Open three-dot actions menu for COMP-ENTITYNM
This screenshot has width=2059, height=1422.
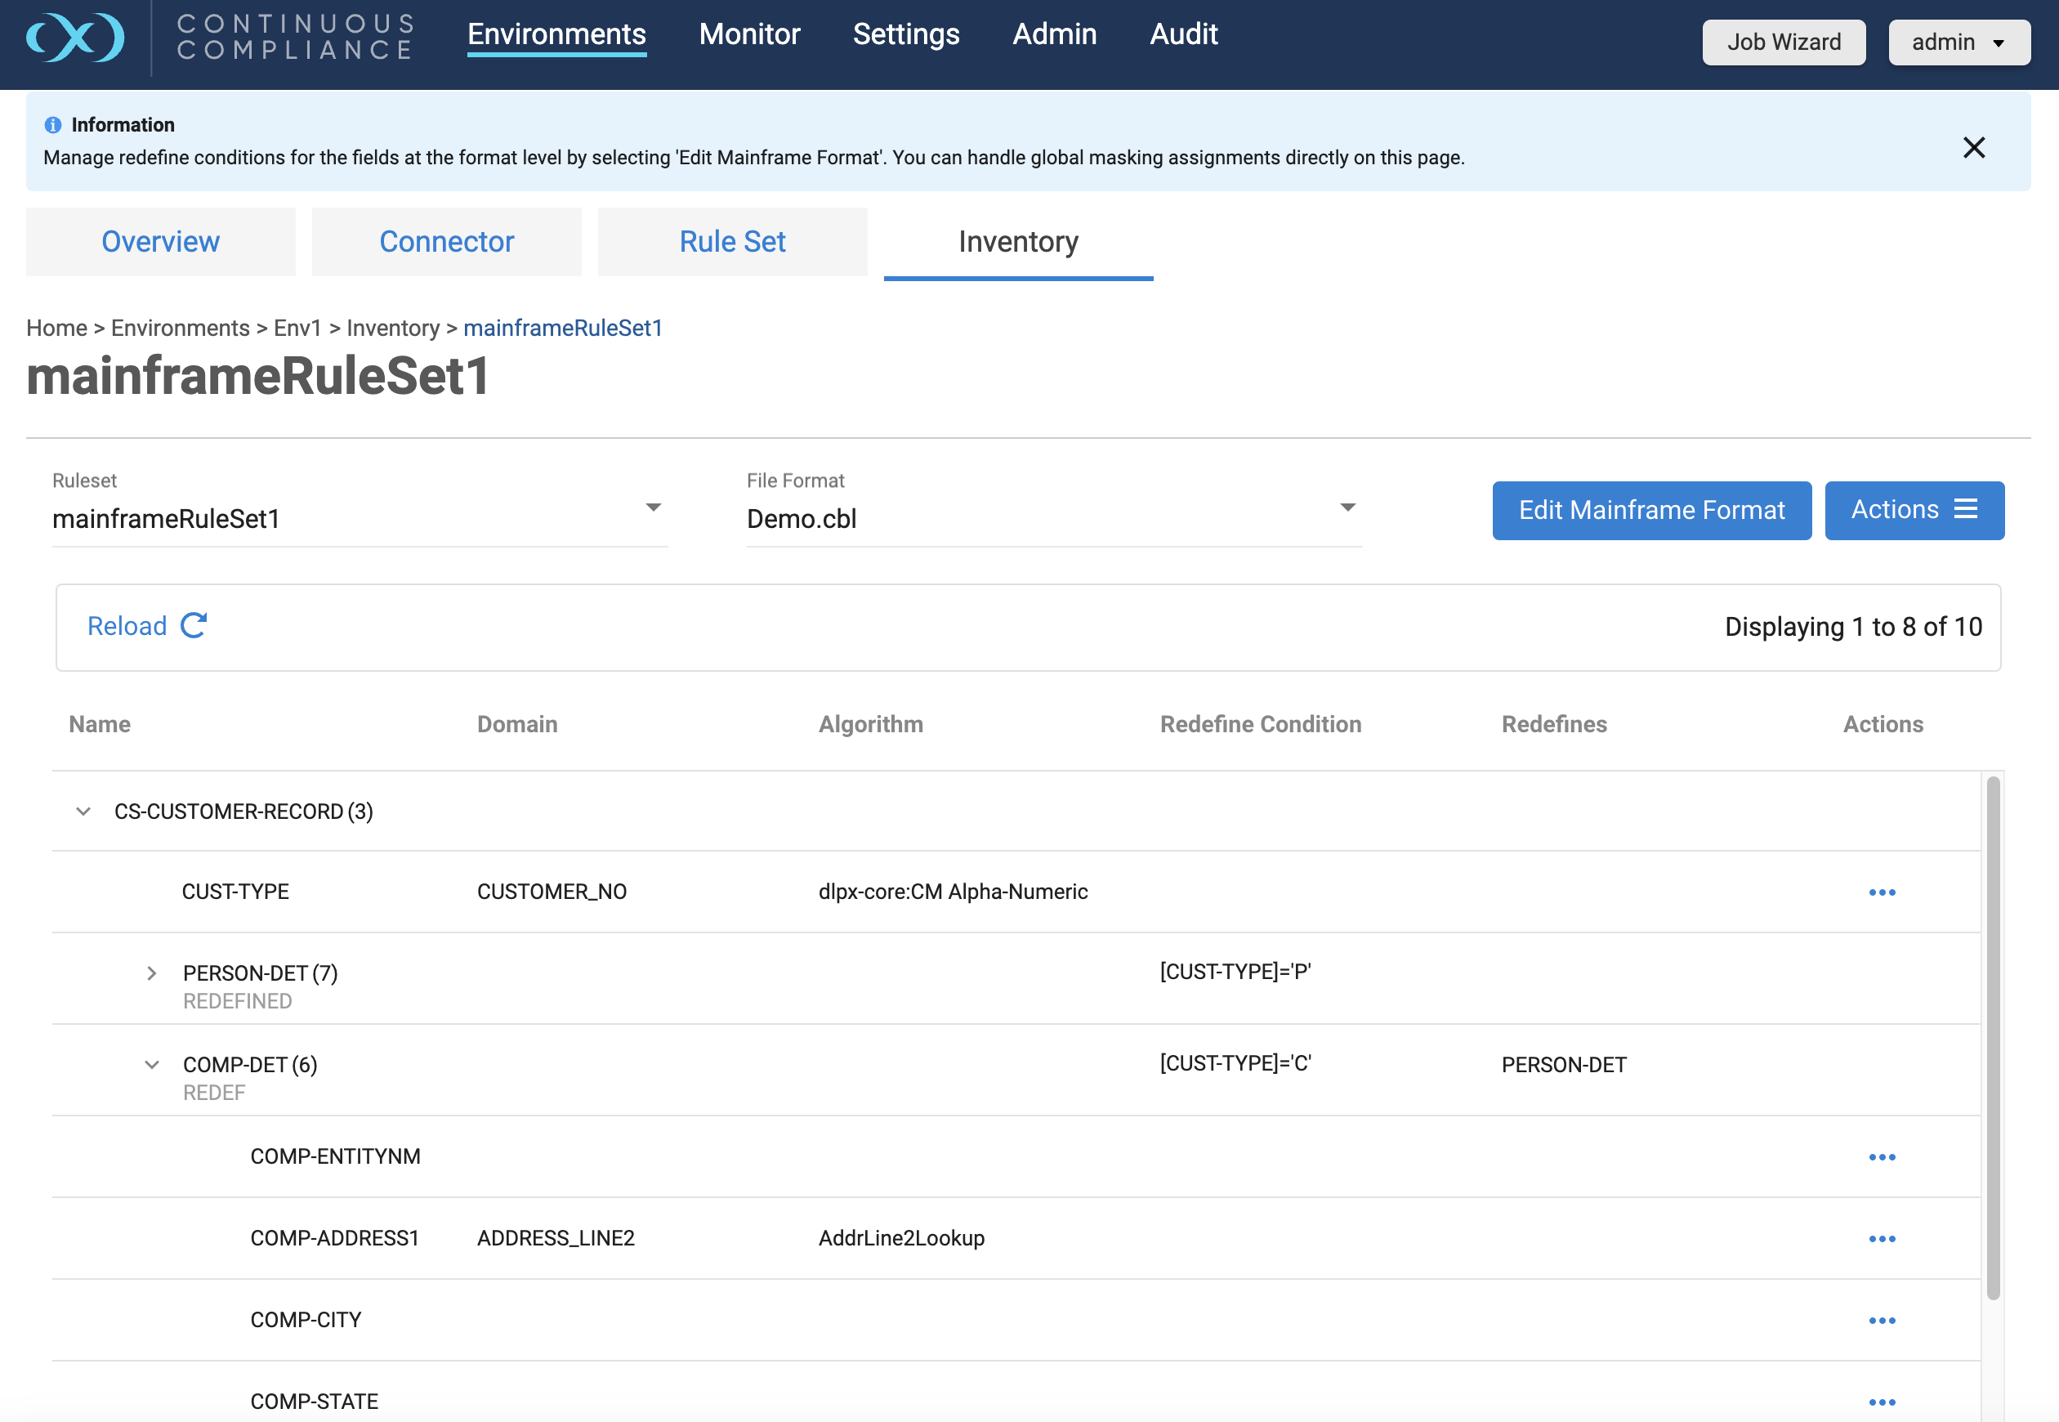click(x=1881, y=1156)
